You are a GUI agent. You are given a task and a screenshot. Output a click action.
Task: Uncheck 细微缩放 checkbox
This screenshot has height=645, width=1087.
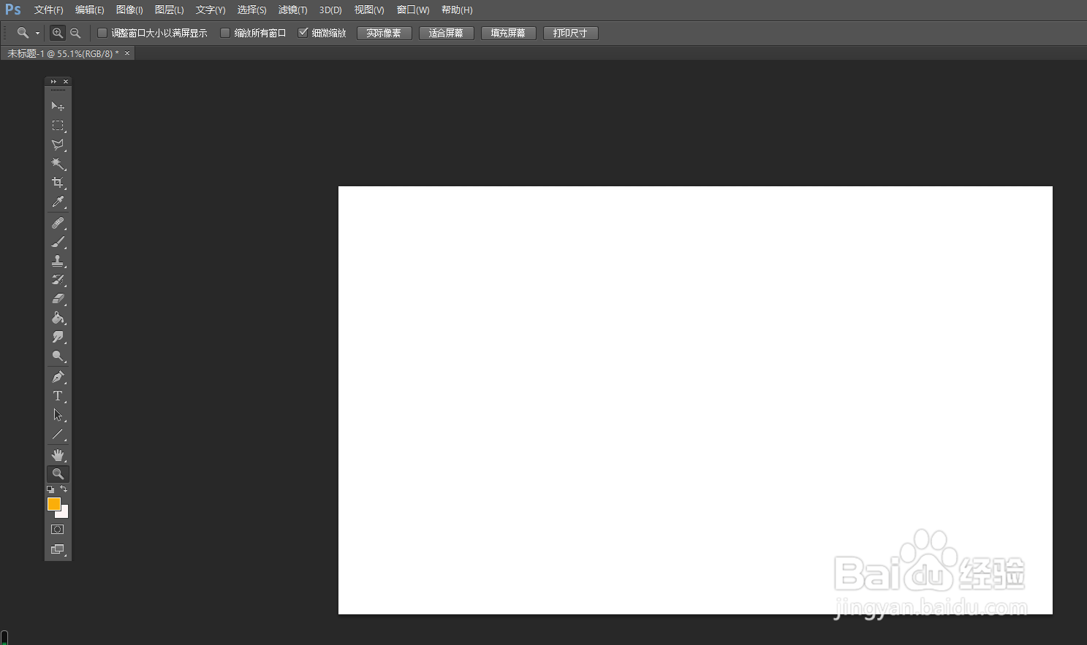click(303, 33)
